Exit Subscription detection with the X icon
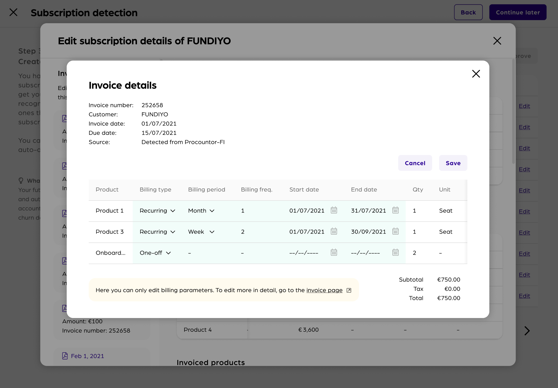The image size is (558, 388). point(13,12)
